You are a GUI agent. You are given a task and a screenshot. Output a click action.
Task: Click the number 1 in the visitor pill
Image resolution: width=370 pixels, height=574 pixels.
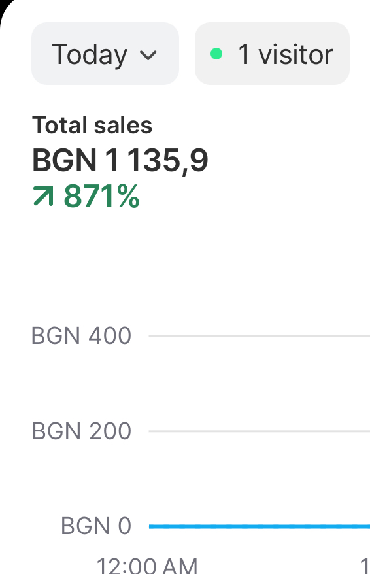(244, 54)
